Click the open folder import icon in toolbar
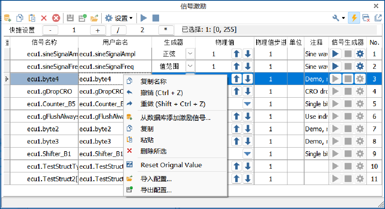This screenshot has width=385, height=209. pyautogui.click(x=94, y=18)
